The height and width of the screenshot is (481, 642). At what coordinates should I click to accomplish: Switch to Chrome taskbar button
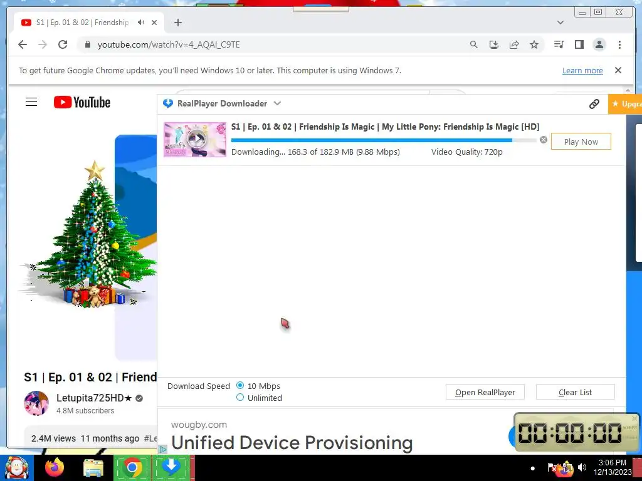click(x=132, y=467)
